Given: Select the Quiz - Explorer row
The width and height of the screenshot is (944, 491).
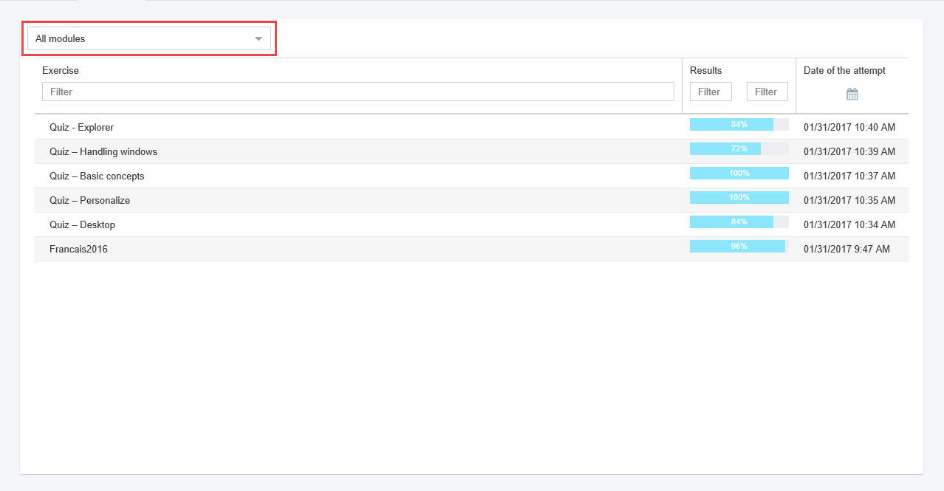Looking at the screenshot, I should 81,127.
